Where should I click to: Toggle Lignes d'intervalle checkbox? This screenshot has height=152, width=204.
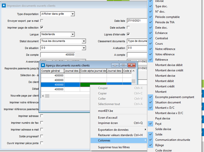128,34
